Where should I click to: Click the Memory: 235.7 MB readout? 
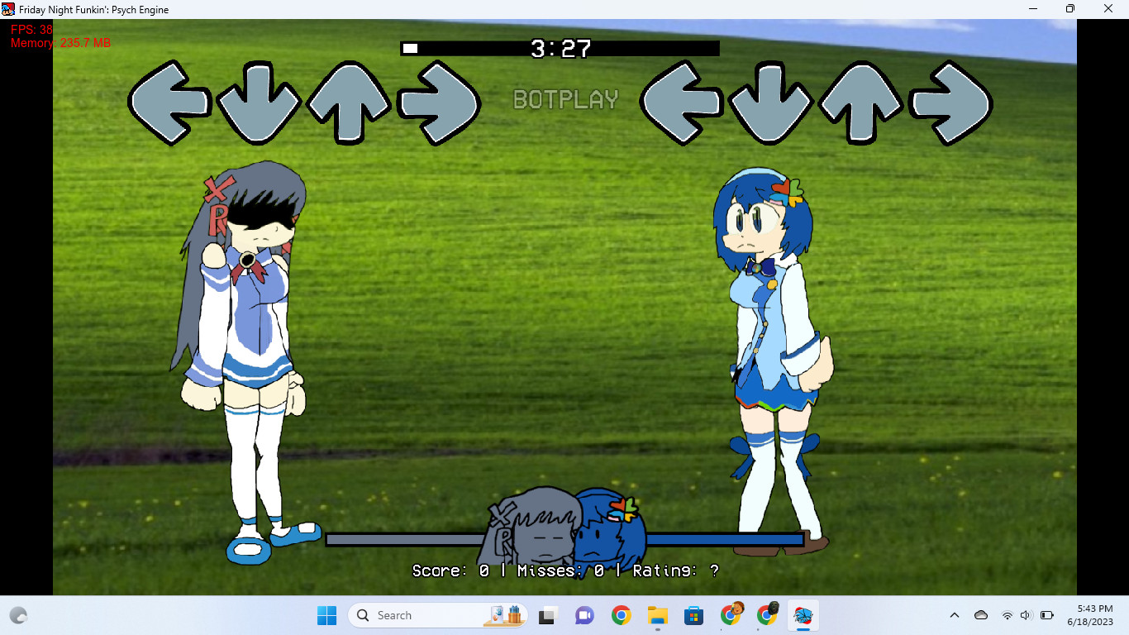point(60,43)
